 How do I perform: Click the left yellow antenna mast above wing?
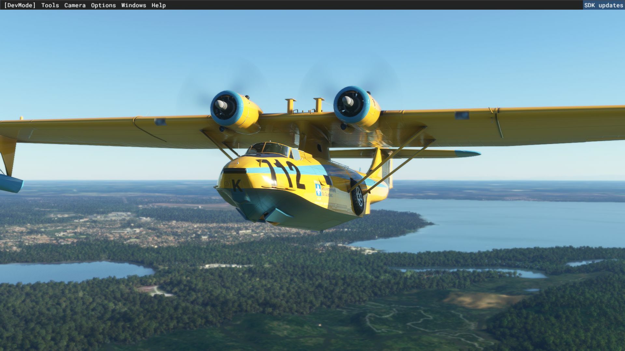(x=290, y=106)
